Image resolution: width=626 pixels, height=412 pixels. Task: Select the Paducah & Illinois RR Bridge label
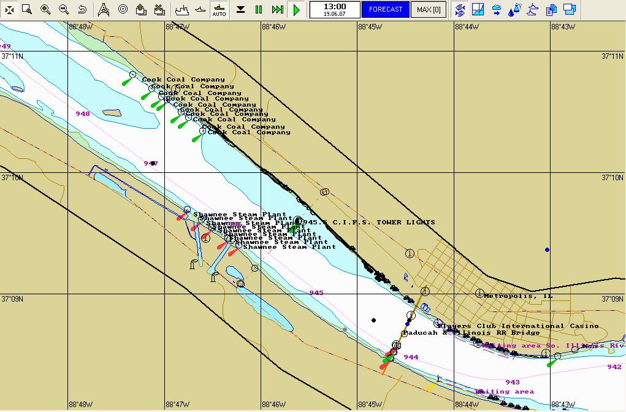point(471,333)
